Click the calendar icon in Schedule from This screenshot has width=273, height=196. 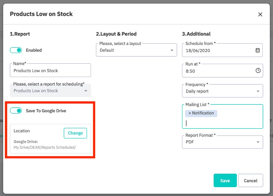[x=258, y=50]
